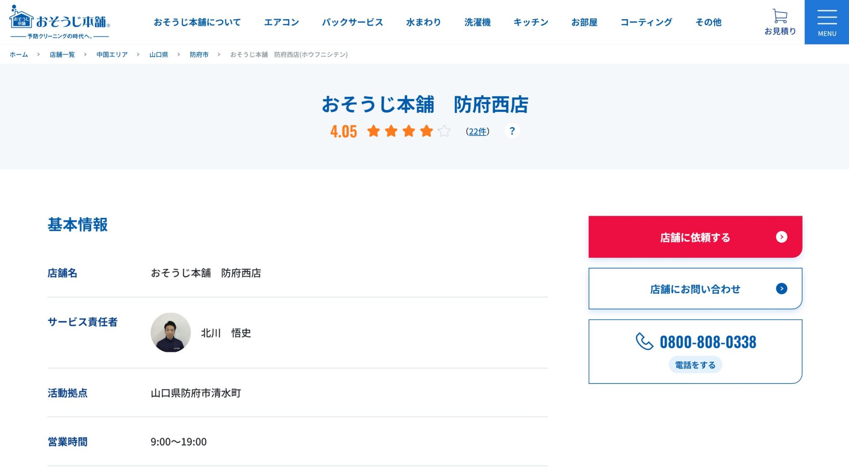This screenshot has width=849, height=469.
Task: Open the 22件 reviews link
Action: (478, 131)
